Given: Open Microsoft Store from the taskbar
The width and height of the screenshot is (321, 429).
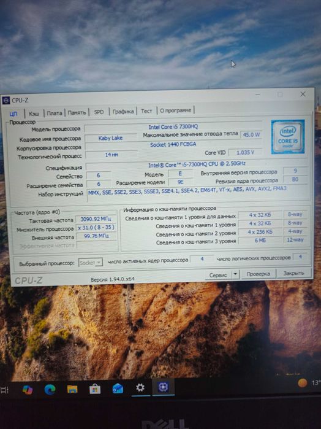Looking at the screenshot, I should 95,388.
